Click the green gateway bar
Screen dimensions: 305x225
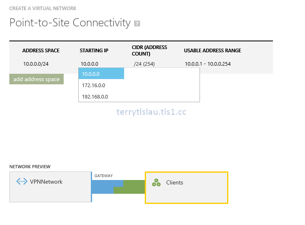134,187
